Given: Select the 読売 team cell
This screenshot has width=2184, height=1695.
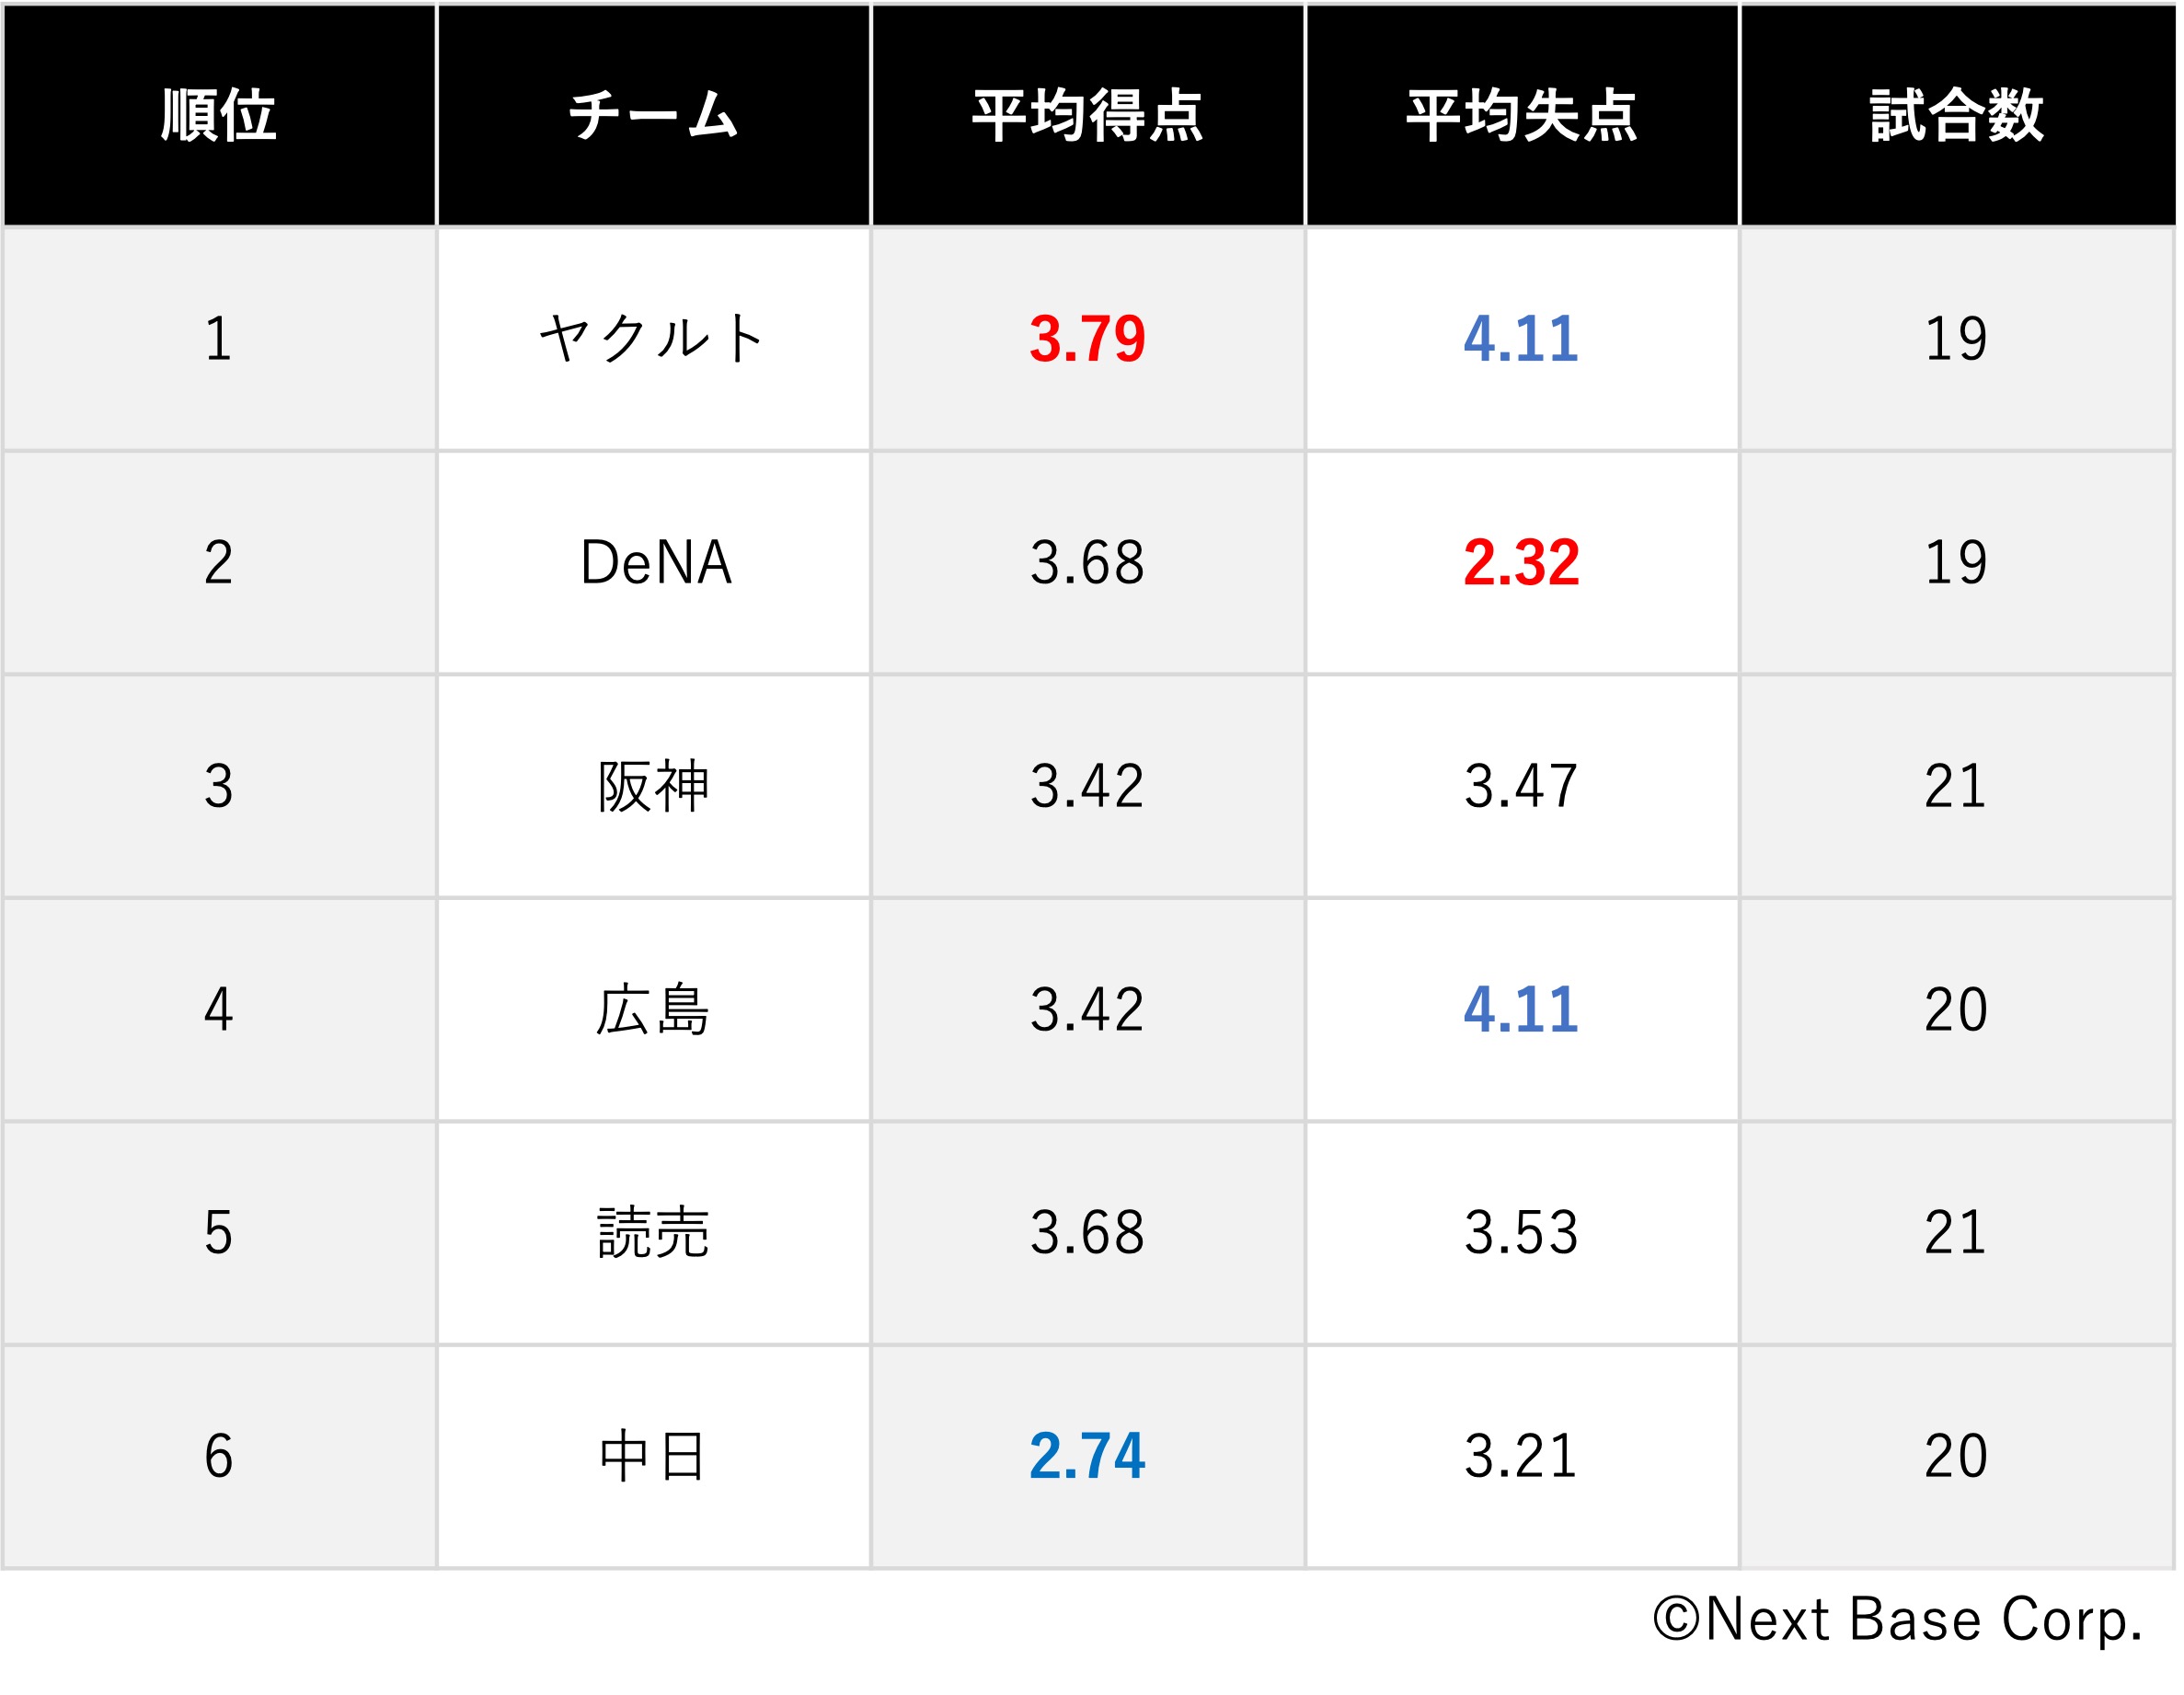Looking at the screenshot, I should pos(653,1232).
